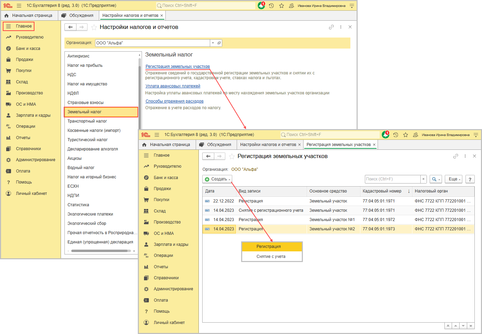Jump to first record list navigation button

pyautogui.click(x=448, y=326)
